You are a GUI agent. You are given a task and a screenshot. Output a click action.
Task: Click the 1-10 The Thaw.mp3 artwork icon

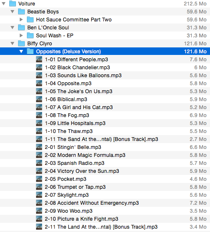(39, 131)
